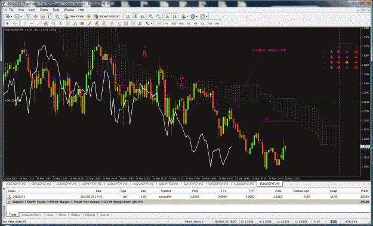Toggle the Terminal window icon
This screenshot has width=373, height=226.
[50, 17]
